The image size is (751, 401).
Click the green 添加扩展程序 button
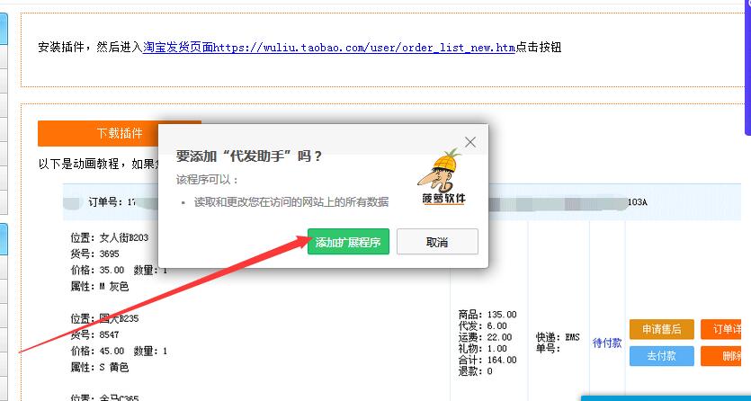(348, 242)
